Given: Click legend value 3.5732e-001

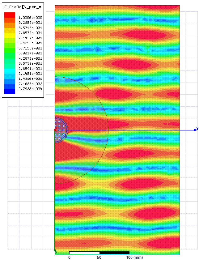Looking at the screenshot, I should (x=30, y=63).
